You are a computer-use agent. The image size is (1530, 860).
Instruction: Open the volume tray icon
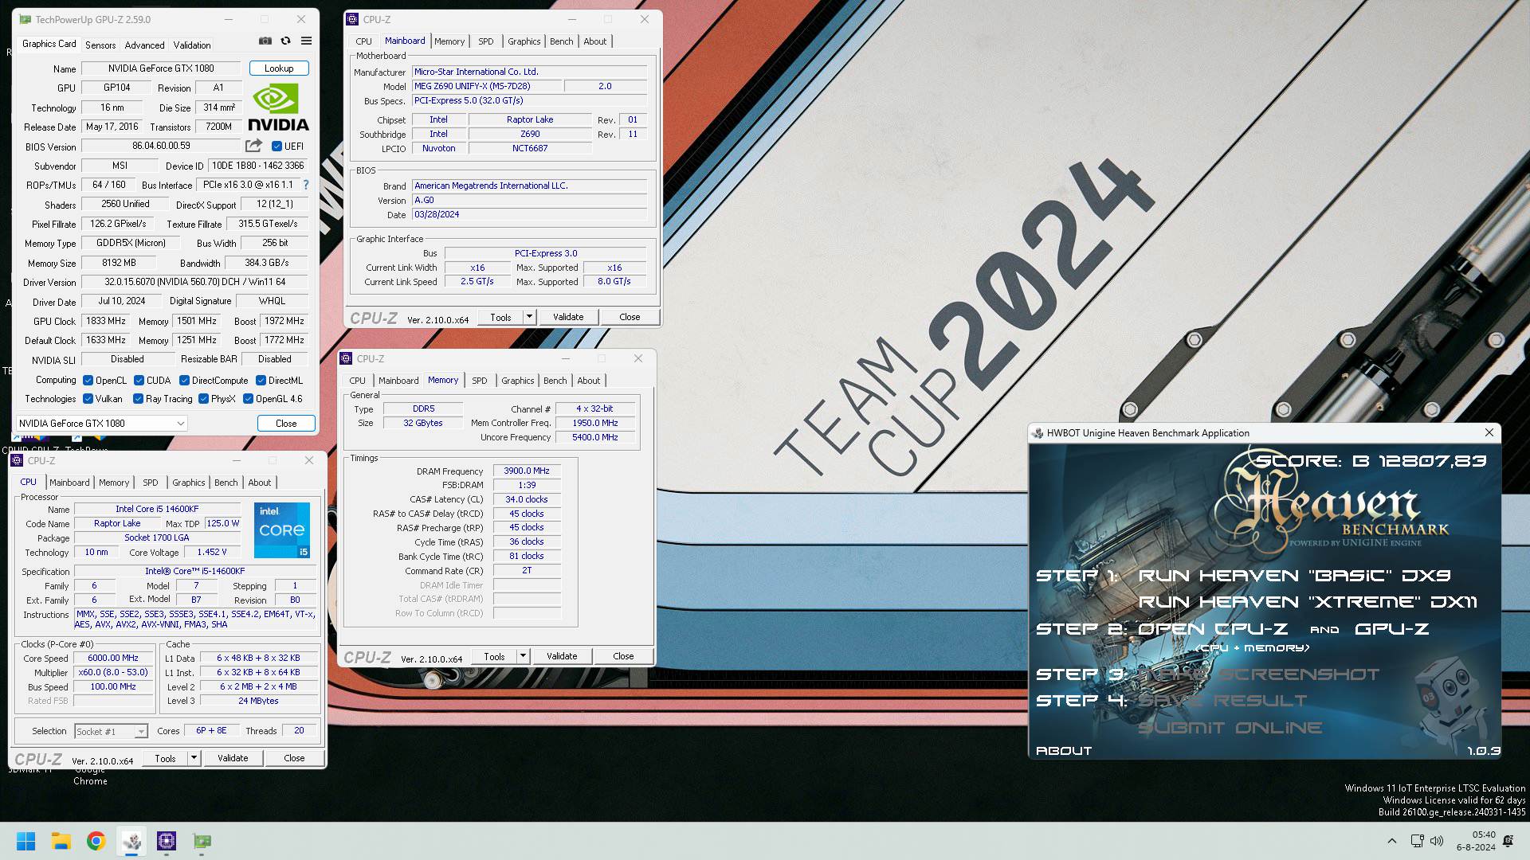[x=1437, y=841]
